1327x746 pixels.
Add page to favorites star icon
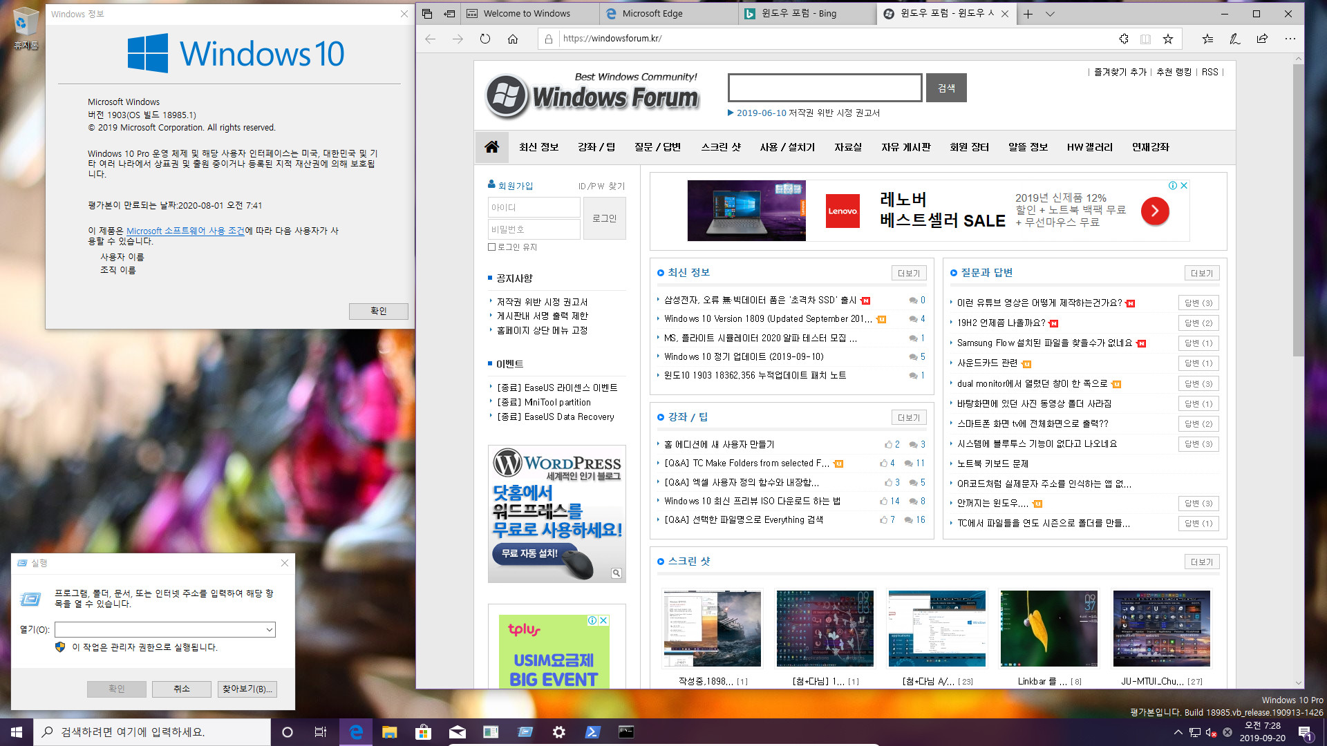[1168, 39]
